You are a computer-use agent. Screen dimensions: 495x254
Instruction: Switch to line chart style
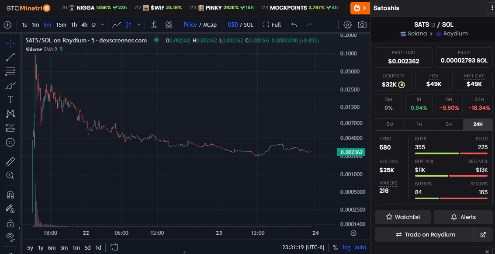click(117, 24)
